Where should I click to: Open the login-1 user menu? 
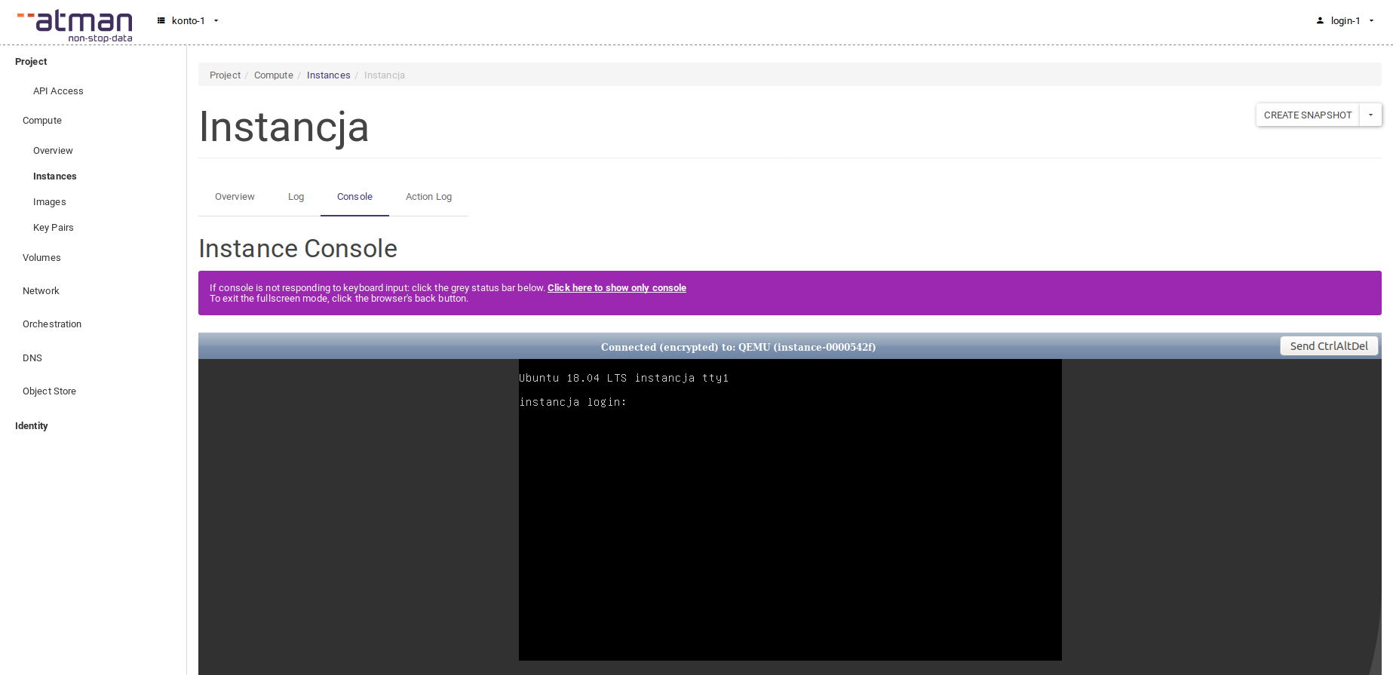click(1345, 21)
